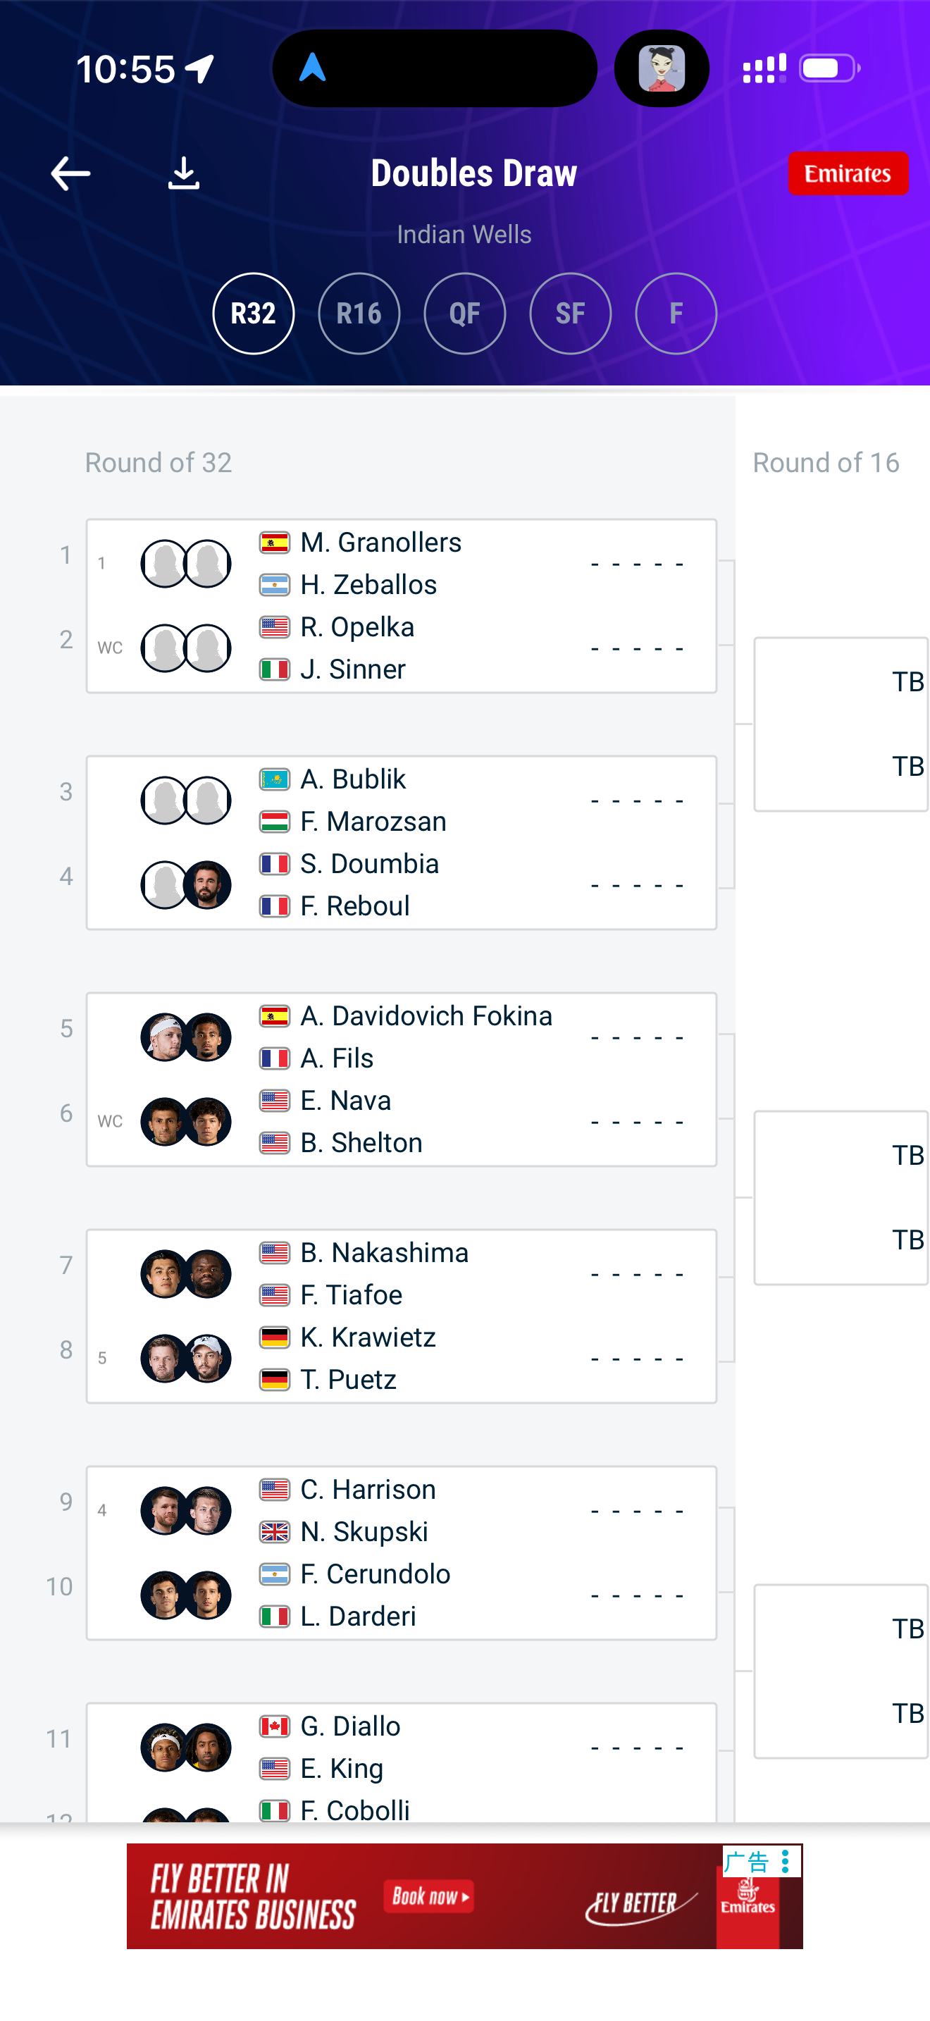Tap the back arrow icon
Screen dimensions: 930x2021
(x=70, y=173)
